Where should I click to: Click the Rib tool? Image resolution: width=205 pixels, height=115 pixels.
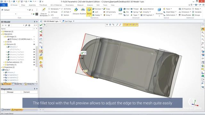(x=126, y=12)
